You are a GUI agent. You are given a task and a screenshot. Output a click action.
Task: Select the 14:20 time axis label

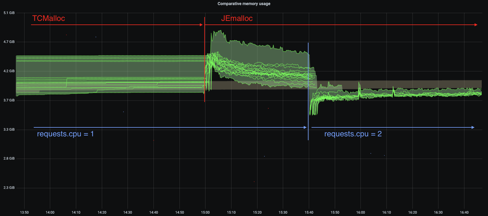point(102,212)
